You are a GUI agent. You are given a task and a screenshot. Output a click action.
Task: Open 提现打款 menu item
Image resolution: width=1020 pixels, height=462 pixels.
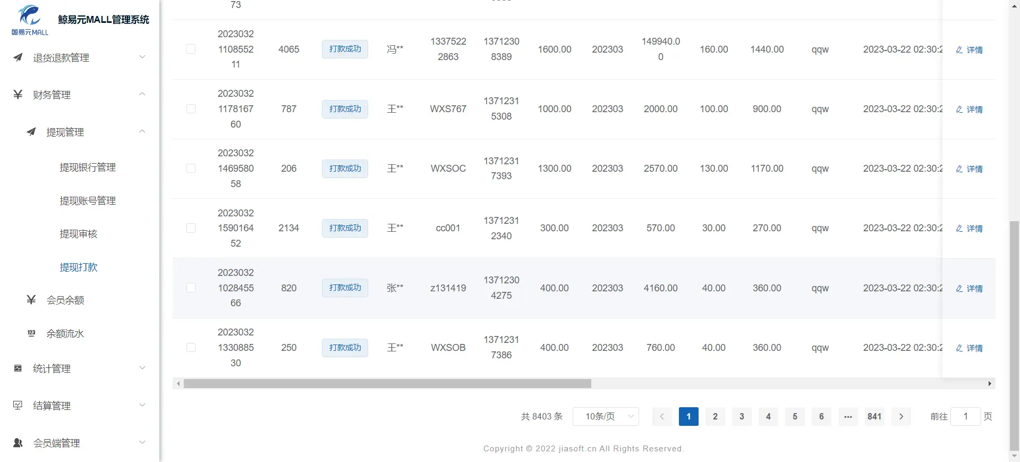click(79, 267)
